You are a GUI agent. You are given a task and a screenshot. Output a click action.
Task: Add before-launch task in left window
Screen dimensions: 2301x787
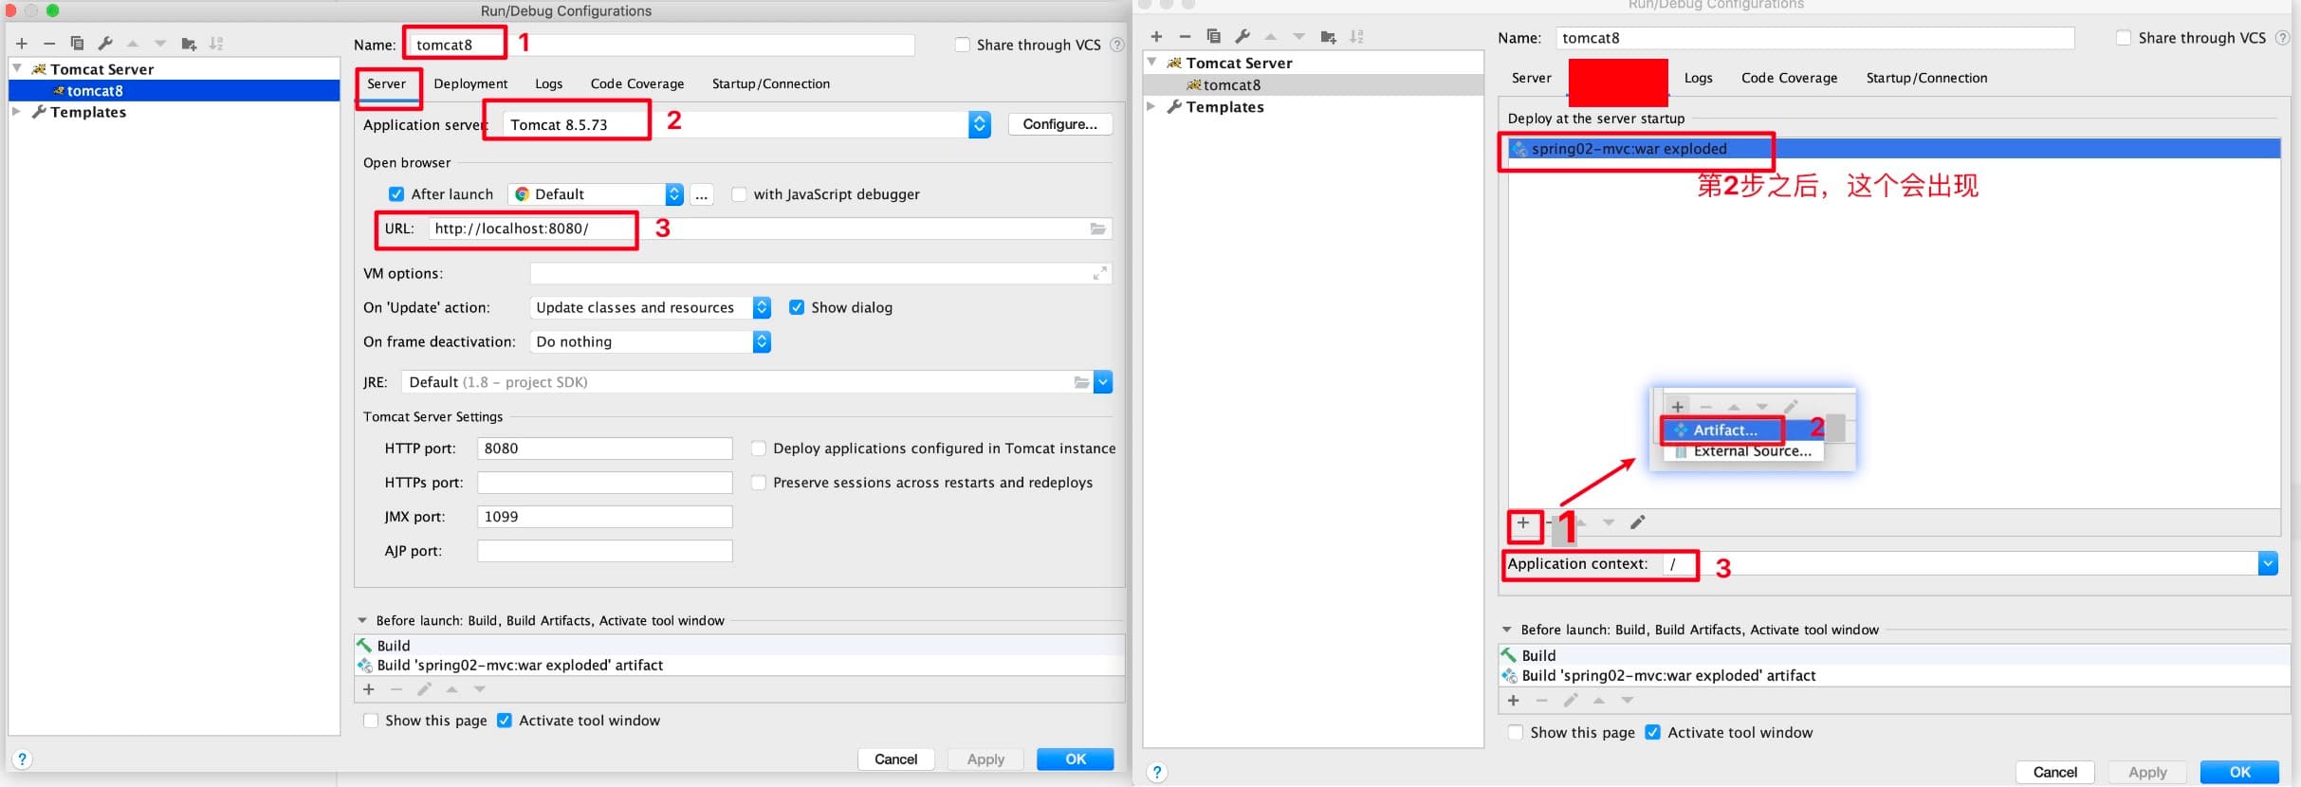pos(369,689)
